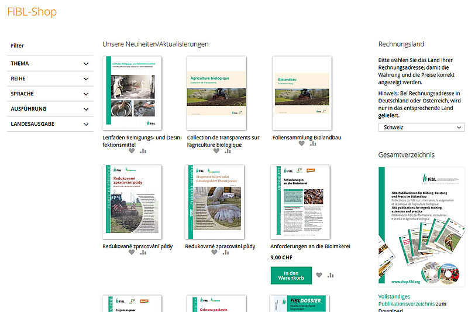Image resolution: width=468 pixels, height=312 pixels.
Task: Expand the SPRACHE filter
Action: click(50, 94)
